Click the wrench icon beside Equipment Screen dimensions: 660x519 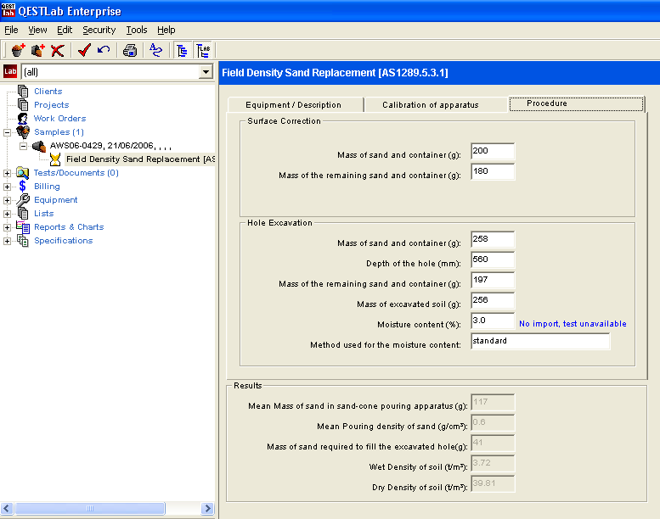(23, 200)
